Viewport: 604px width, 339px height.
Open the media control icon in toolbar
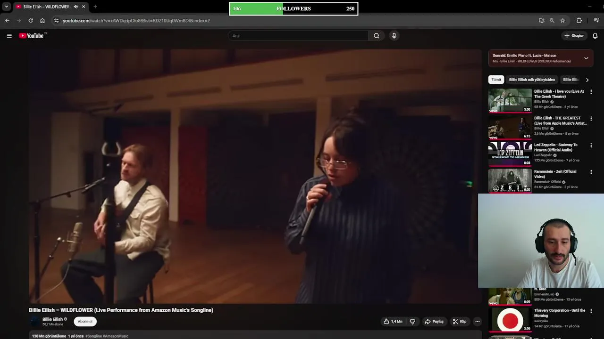click(596, 21)
